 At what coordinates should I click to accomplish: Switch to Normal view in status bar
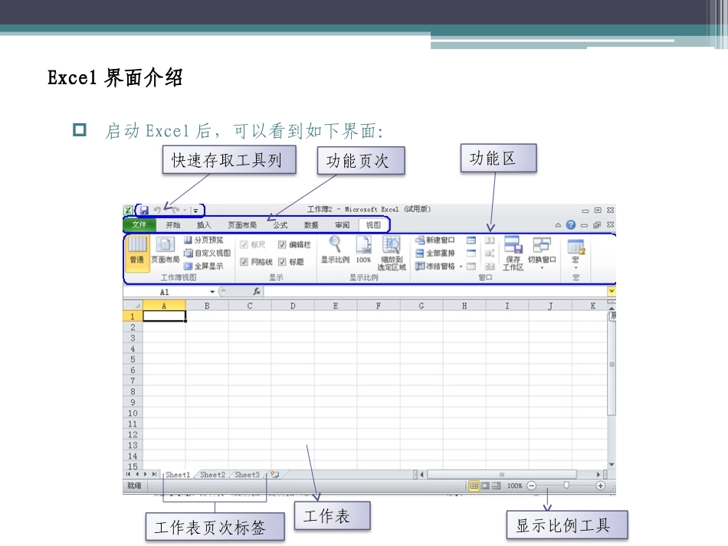click(474, 486)
